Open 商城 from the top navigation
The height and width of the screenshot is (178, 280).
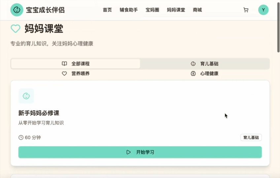click(197, 10)
